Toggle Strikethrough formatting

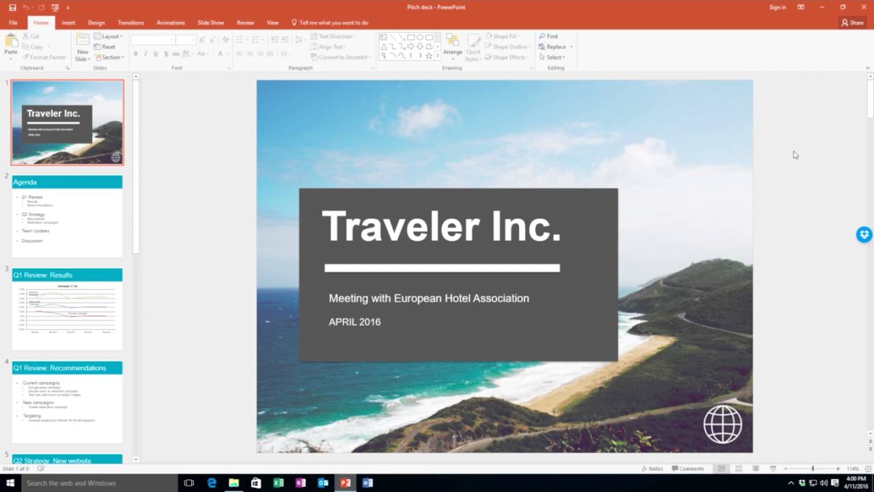[177, 54]
